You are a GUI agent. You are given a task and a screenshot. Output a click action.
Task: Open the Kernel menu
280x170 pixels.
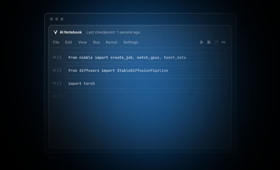tap(111, 42)
